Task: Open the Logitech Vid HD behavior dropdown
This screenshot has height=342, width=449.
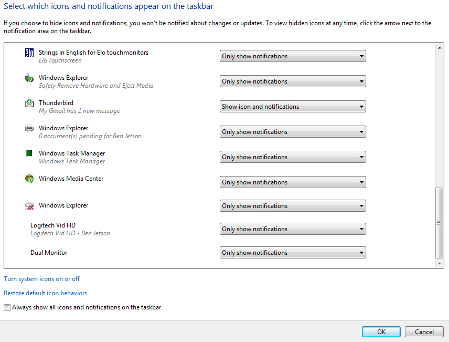Action: [x=293, y=229]
